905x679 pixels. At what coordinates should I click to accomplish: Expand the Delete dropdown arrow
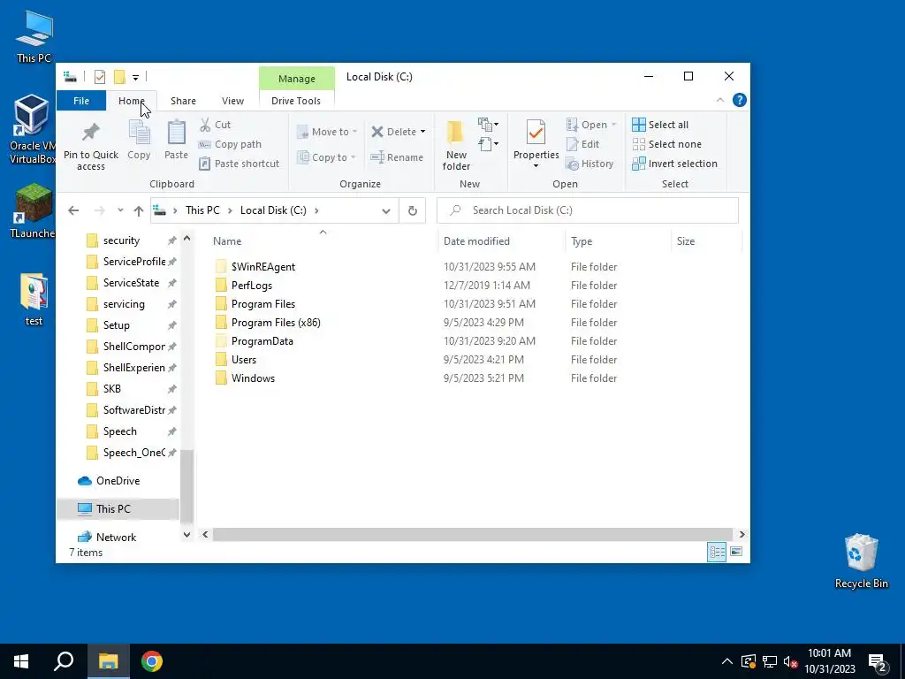point(423,132)
